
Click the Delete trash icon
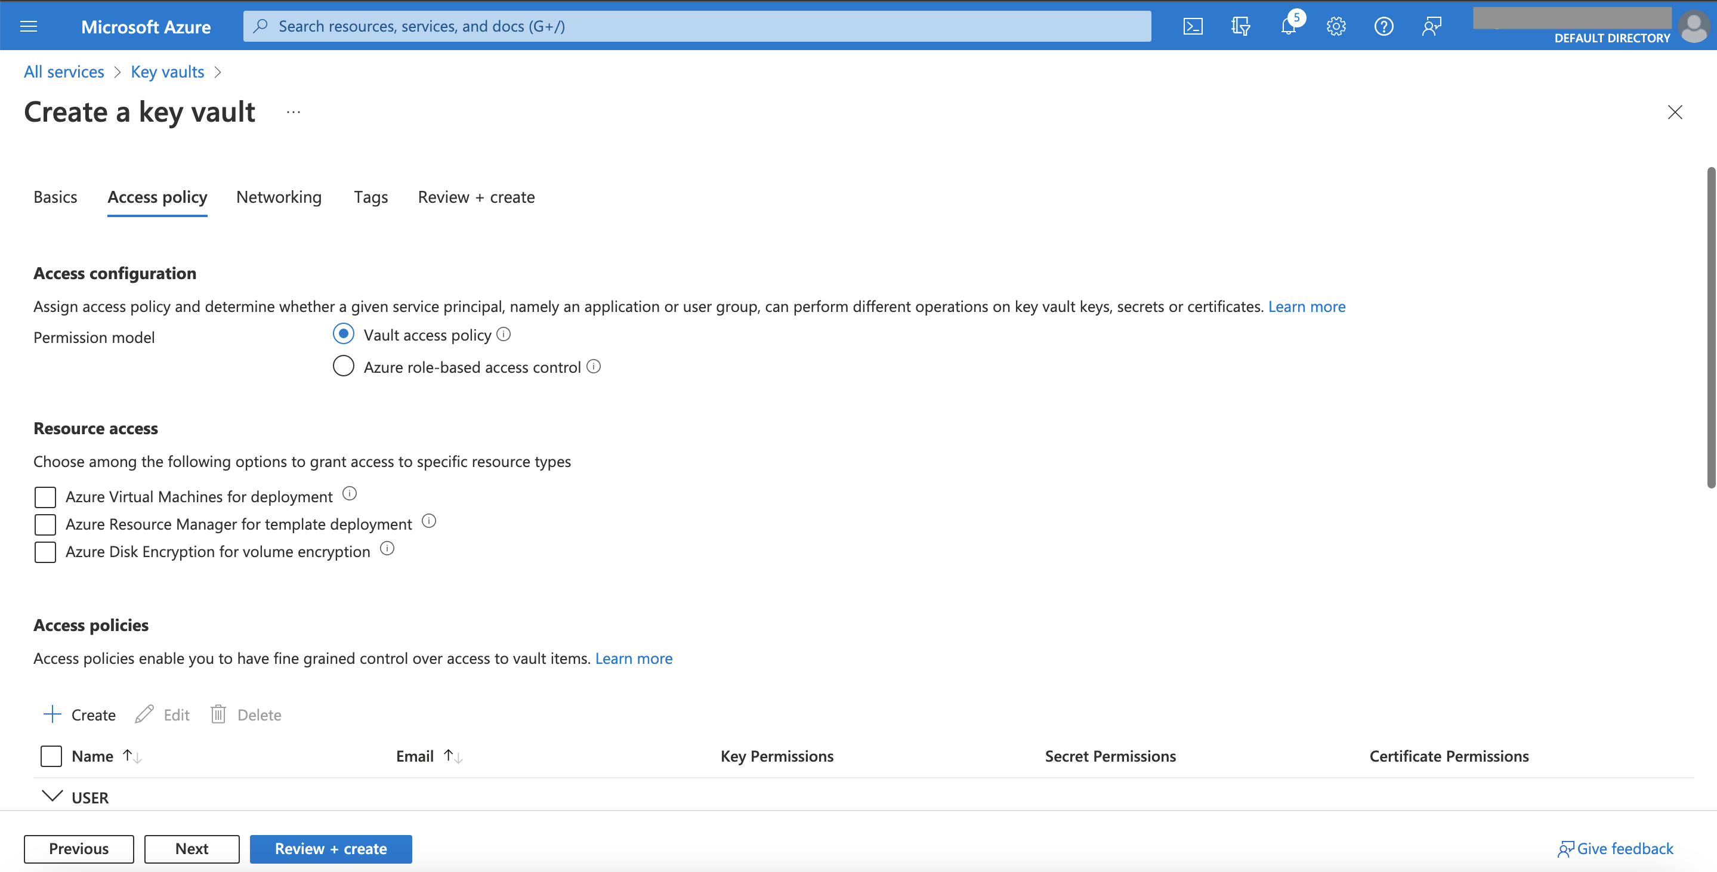pyautogui.click(x=218, y=714)
